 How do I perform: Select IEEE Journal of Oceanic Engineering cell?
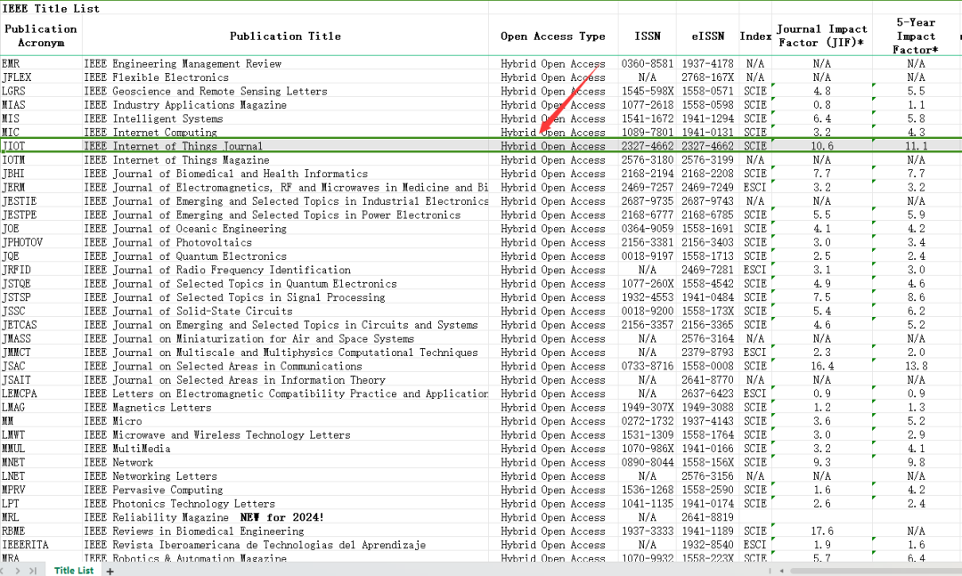285,229
